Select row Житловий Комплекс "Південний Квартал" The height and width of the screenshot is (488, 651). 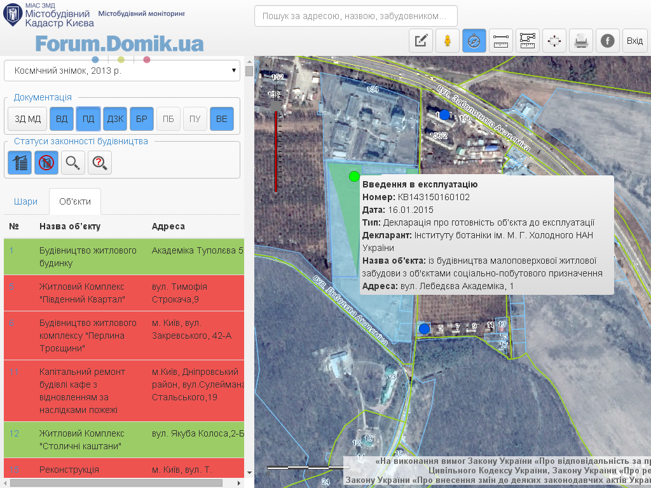(x=124, y=293)
